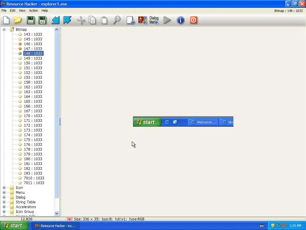Select bitmap resource 167 : 1033
Screen dimensions: 306x230
click(33, 111)
